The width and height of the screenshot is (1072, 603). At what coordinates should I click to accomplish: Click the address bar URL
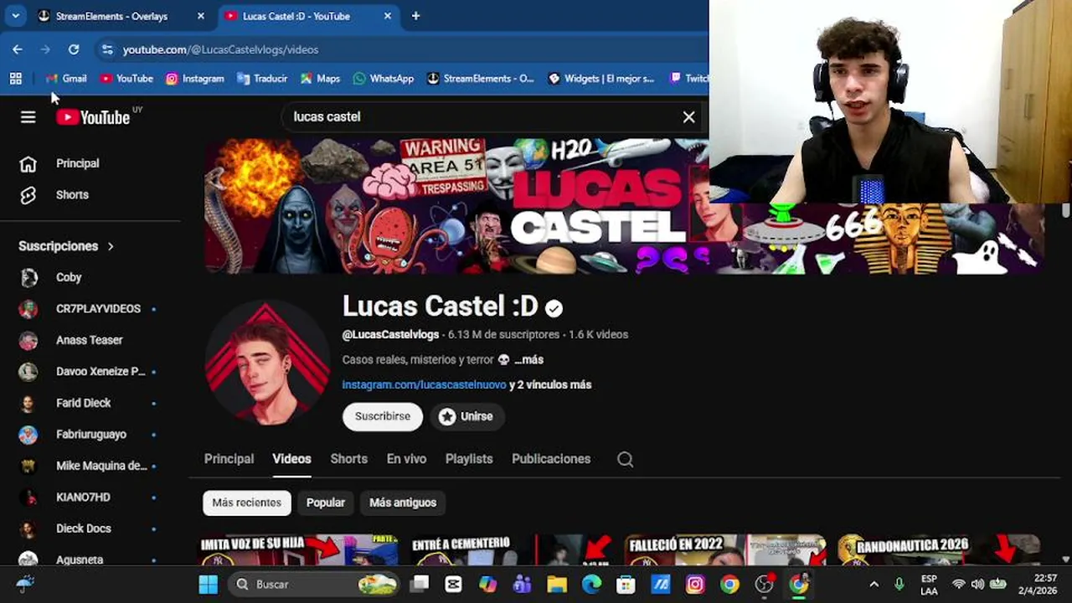tap(220, 49)
